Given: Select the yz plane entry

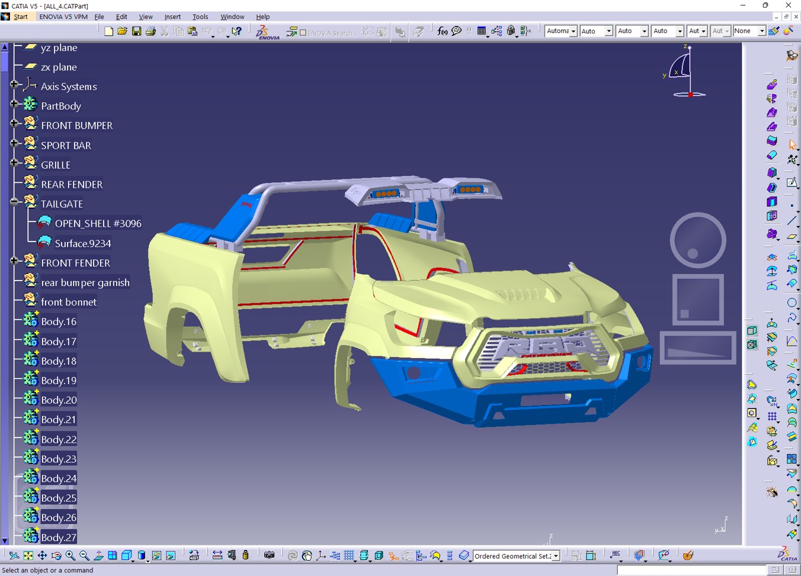Looking at the screenshot, I should click(x=59, y=48).
